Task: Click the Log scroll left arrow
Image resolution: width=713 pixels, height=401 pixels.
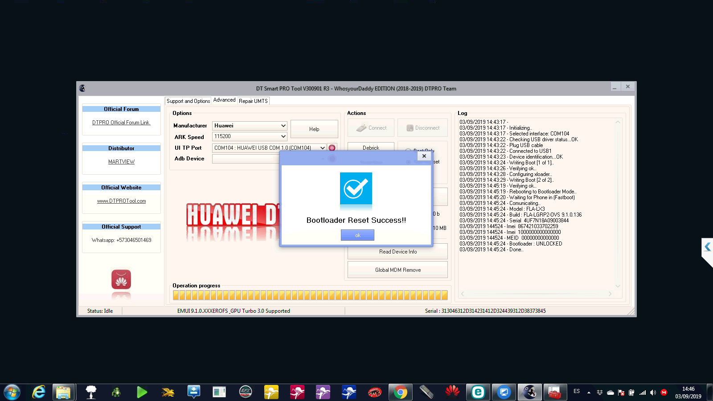Action: point(463,294)
